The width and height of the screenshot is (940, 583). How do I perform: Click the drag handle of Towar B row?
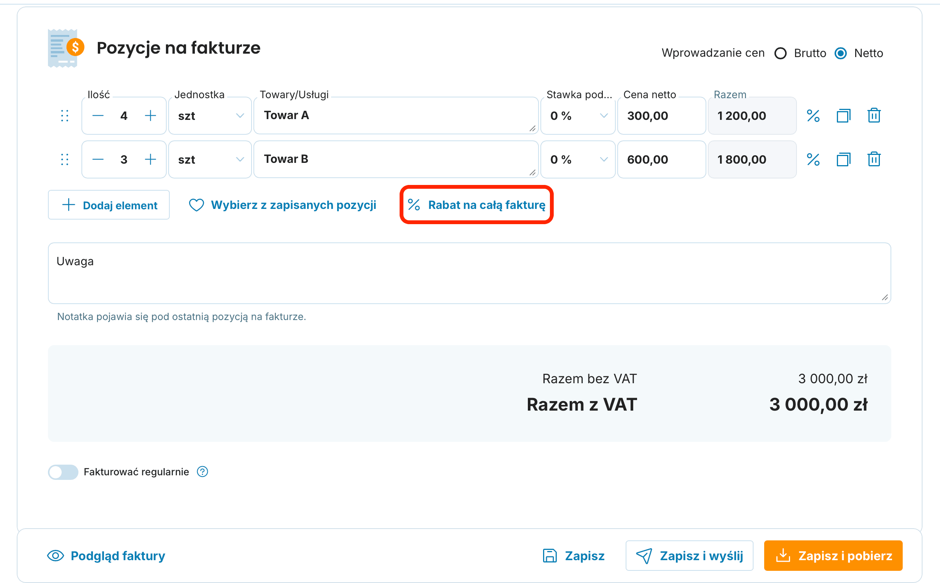point(65,159)
